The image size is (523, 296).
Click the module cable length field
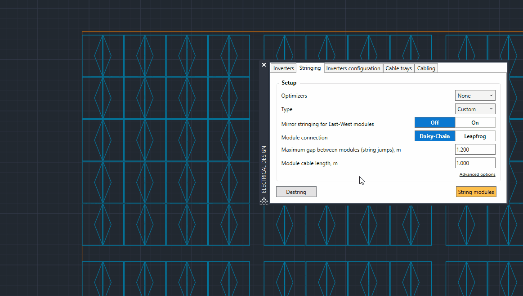475,162
